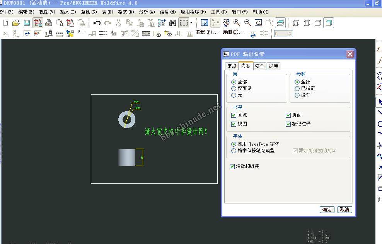Image resolution: width=382 pixels, height=244 pixels.
Task: Click the Print icon in toolbar
Action: [49, 23]
